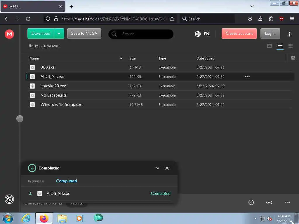
Task: Click the taskbar clock
Action: point(284,218)
